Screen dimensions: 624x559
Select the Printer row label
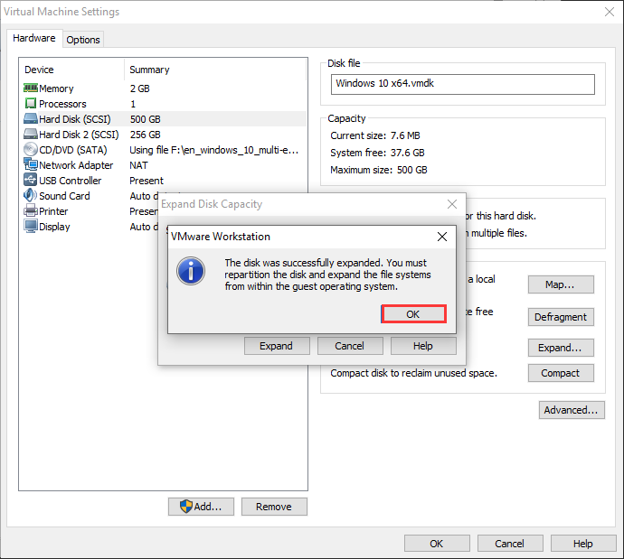coord(53,211)
